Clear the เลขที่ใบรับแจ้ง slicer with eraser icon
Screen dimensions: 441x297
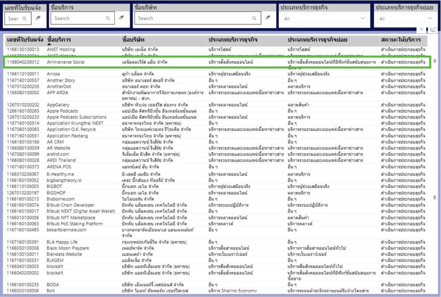39,18
